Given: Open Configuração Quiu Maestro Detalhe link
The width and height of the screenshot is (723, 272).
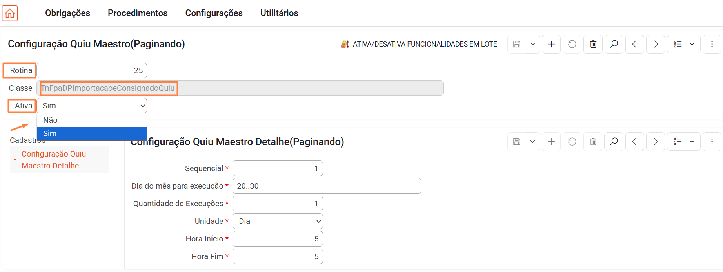Looking at the screenshot, I should tap(54, 160).
